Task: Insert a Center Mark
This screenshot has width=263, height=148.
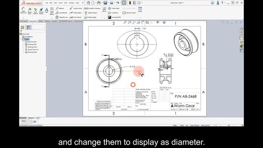Action: pos(113,8)
